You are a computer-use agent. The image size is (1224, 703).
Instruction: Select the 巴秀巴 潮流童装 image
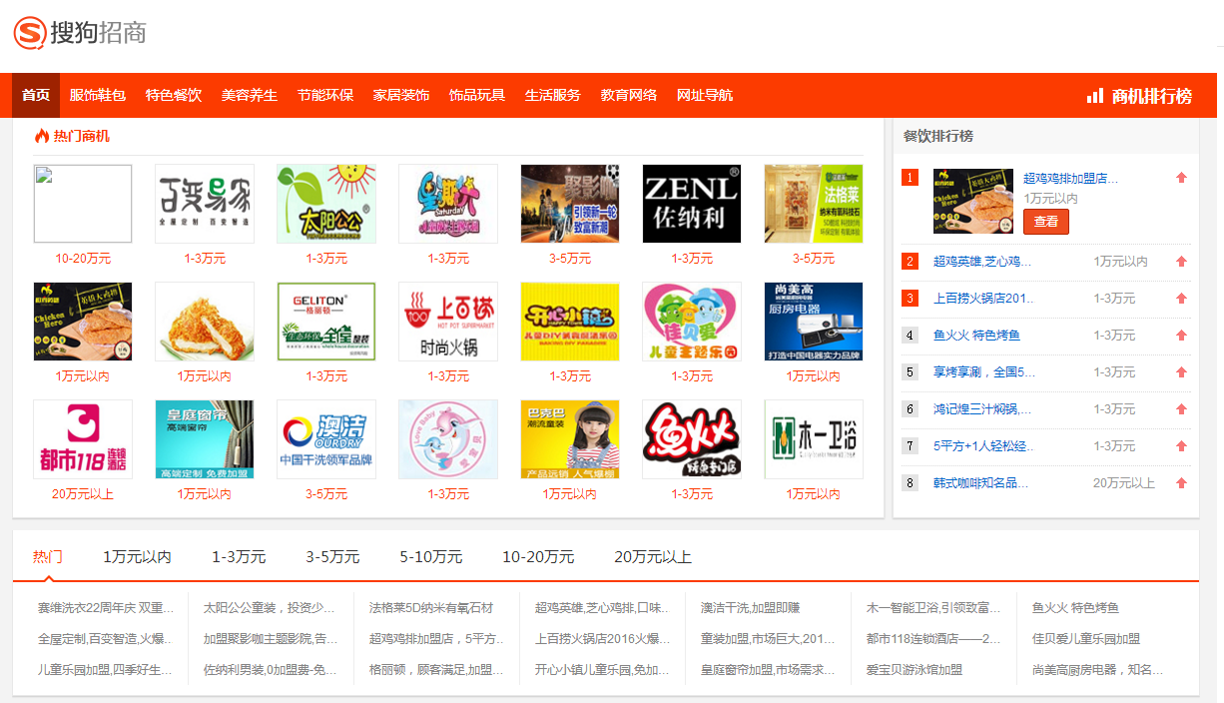[570, 439]
